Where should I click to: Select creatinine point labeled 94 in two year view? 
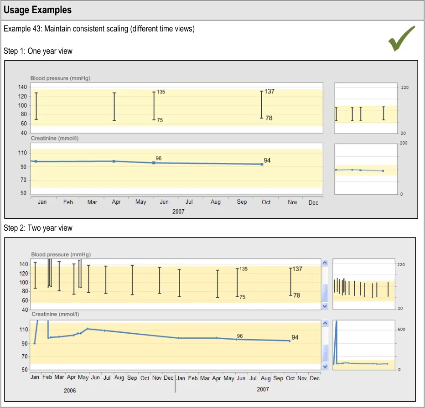pyautogui.click(x=289, y=341)
